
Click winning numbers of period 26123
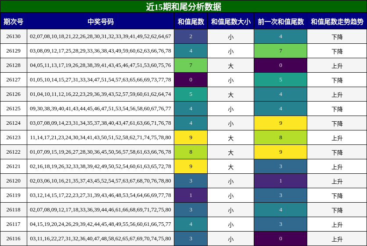[x=101, y=137]
